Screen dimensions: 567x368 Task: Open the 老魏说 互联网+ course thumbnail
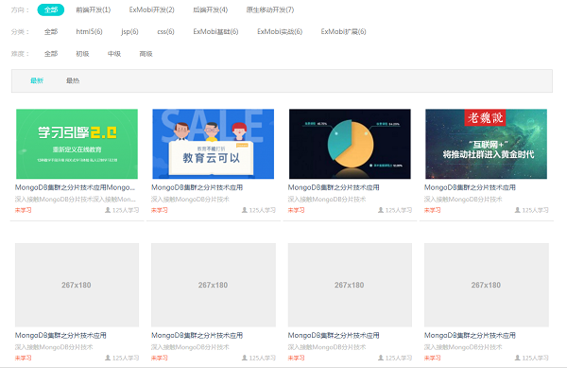486,144
